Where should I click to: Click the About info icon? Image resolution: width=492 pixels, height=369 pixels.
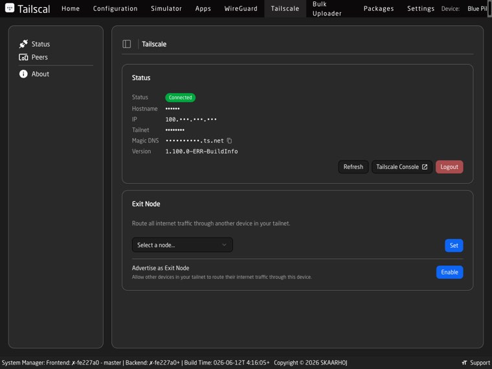tap(23, 74)
